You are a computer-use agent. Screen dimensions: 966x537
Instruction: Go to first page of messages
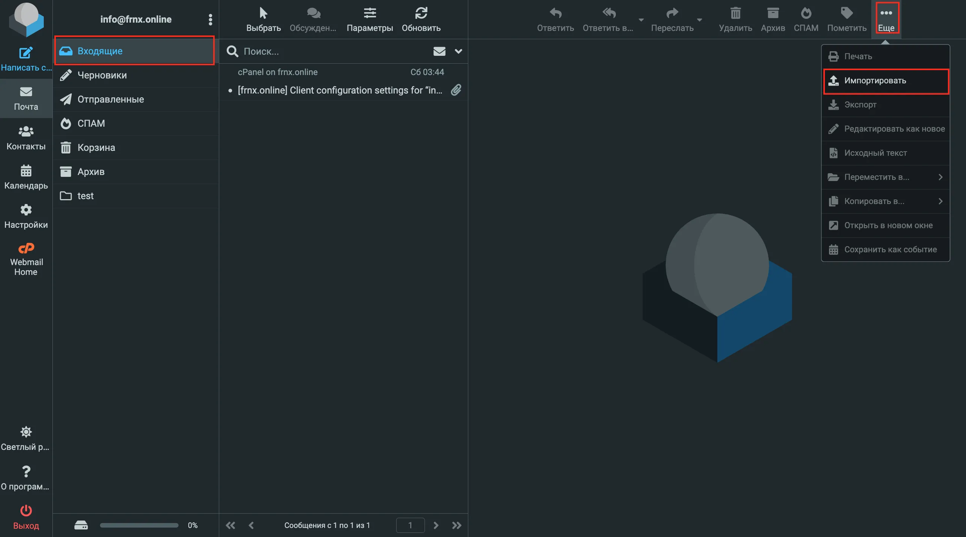point(230,525)
